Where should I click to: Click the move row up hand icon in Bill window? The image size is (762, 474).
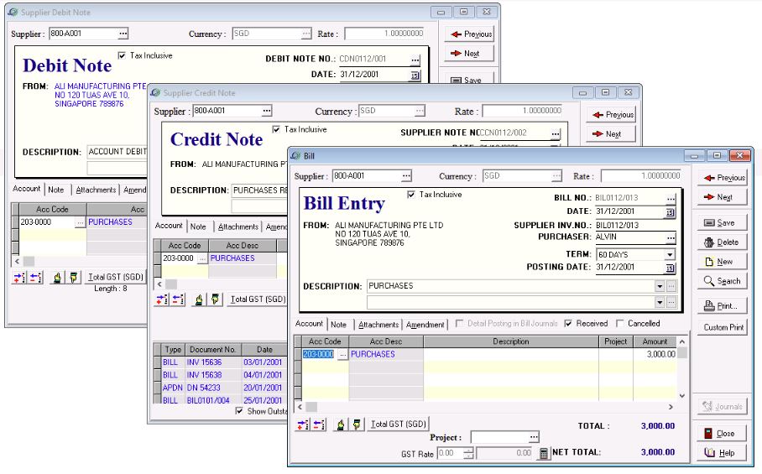(341, 425)
